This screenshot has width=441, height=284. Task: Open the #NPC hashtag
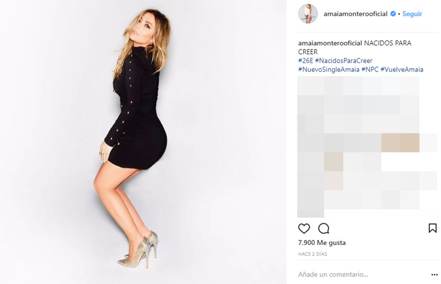pos(370,69)
